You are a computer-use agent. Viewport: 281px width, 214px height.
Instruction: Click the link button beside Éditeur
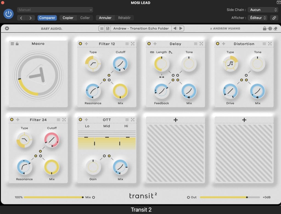[x=274, y=18]
